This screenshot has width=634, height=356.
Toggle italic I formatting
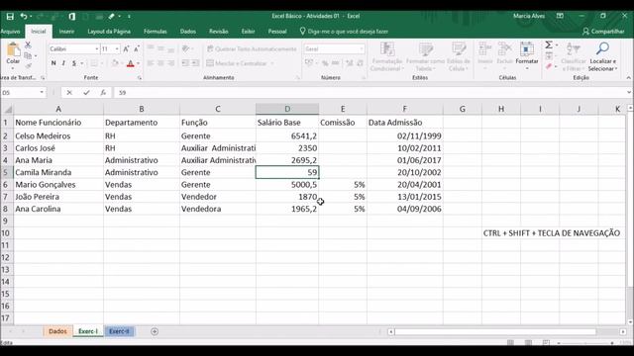tap(63, 63)
